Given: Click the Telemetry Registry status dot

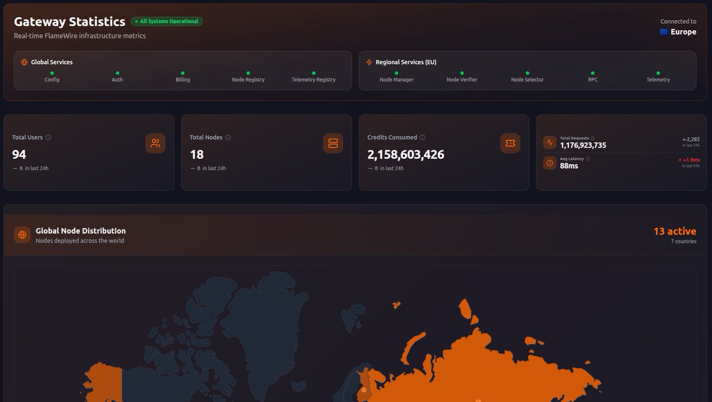Looking at the screenshot, I should pos(313,73).
